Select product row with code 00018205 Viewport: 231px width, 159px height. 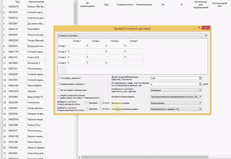coord(24,12)
